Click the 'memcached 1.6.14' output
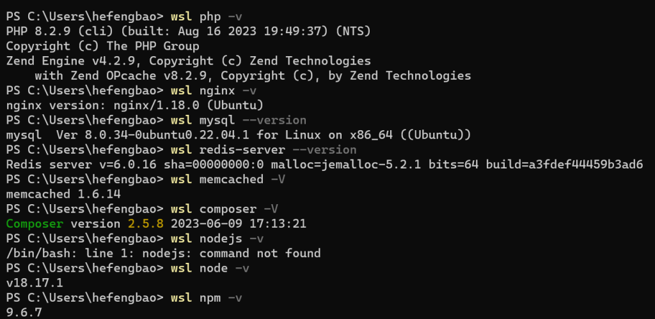 pos(63,194)
